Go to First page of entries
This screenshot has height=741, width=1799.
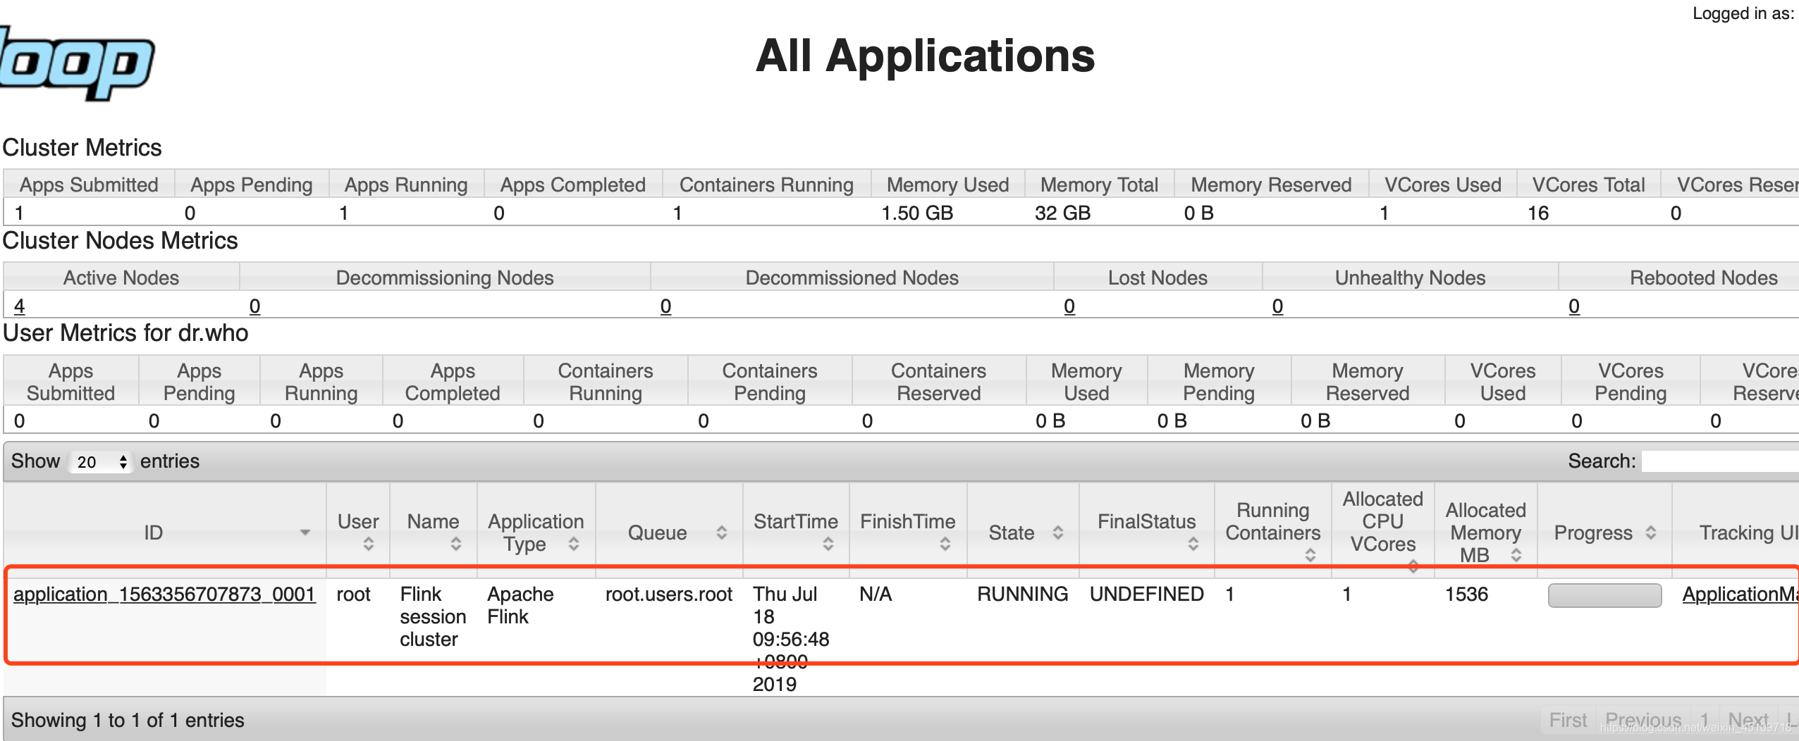[x=1568, y=720]
